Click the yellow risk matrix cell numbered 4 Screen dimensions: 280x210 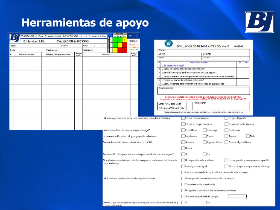point(120,45)
